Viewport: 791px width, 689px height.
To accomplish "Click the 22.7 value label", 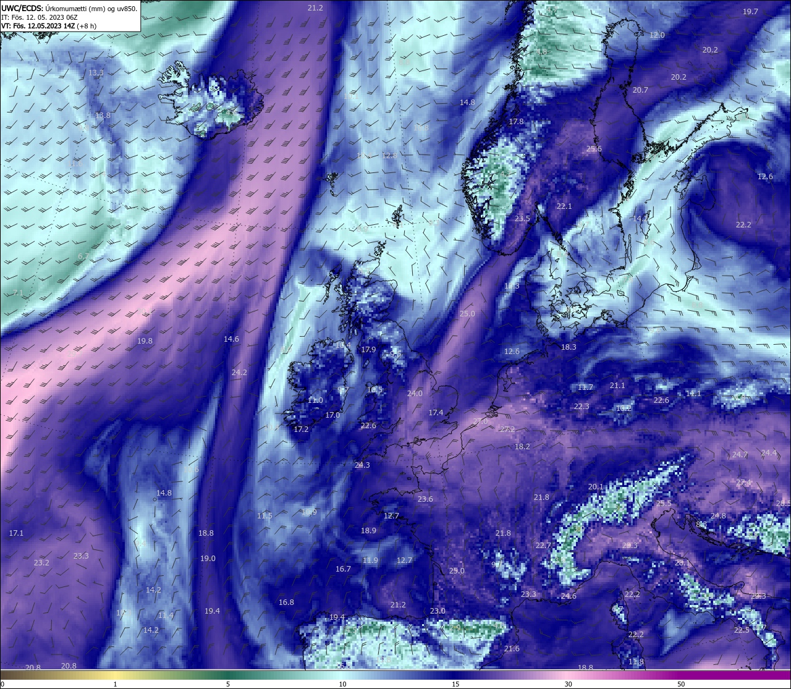I will click(543, 546).
